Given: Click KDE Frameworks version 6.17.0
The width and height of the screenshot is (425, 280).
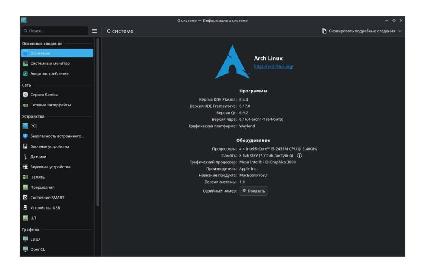Looking at the screenshot, I should pos(245,106).
